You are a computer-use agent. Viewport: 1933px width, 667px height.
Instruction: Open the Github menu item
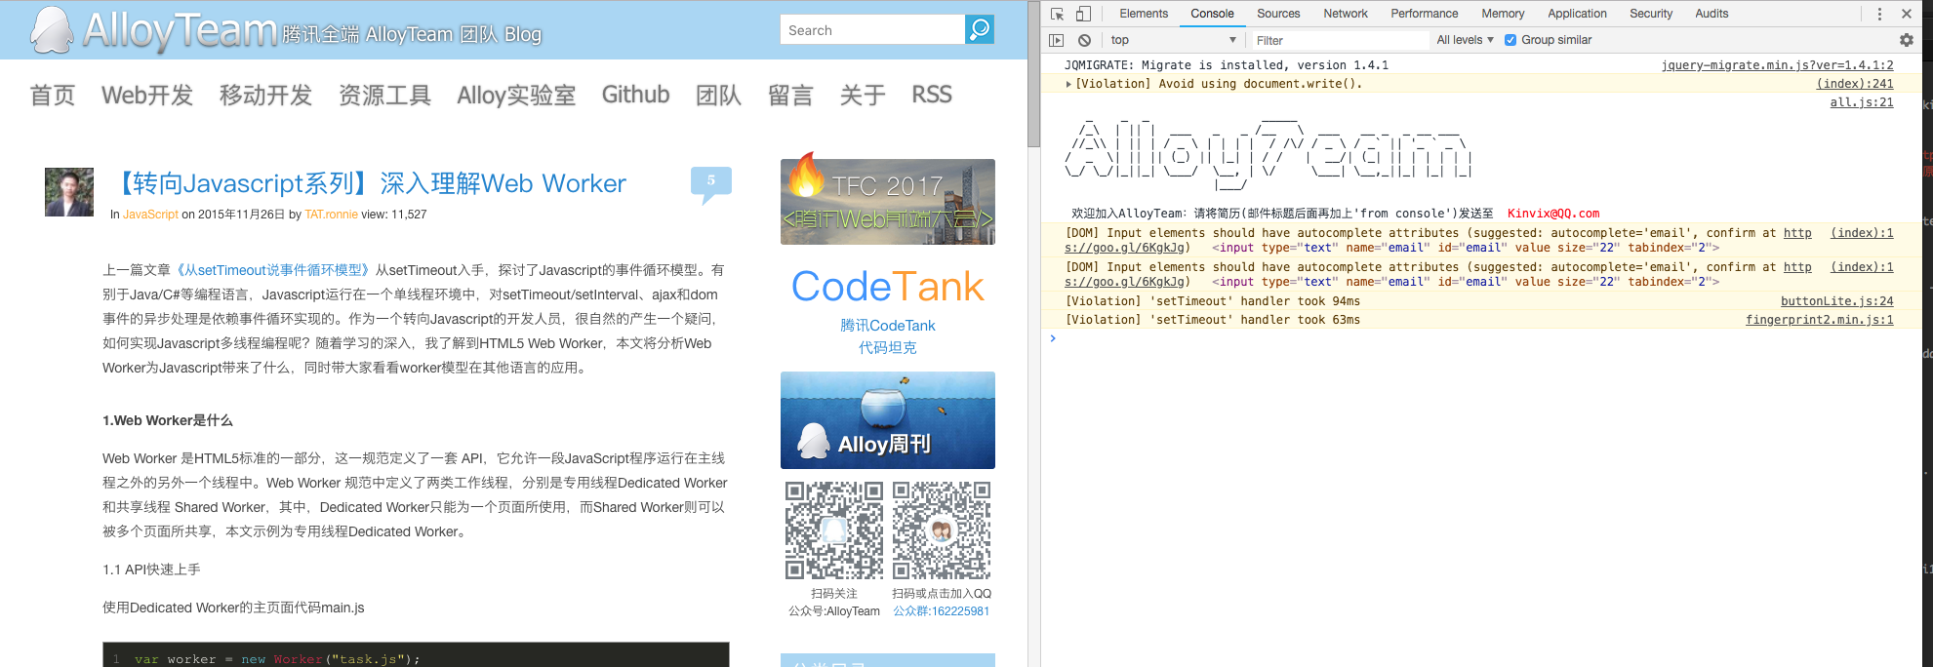click(635, 95)
